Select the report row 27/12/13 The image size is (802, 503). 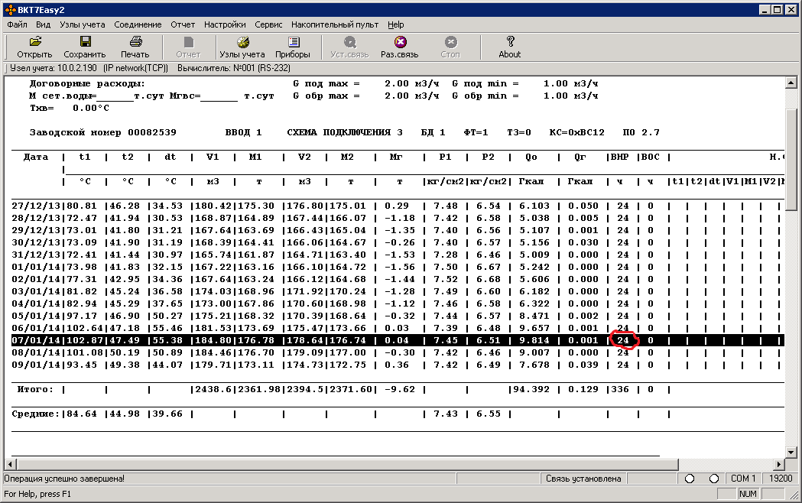tap(398, 206)
